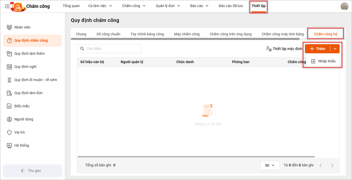Click the Tìm kiếm search field

109,49
